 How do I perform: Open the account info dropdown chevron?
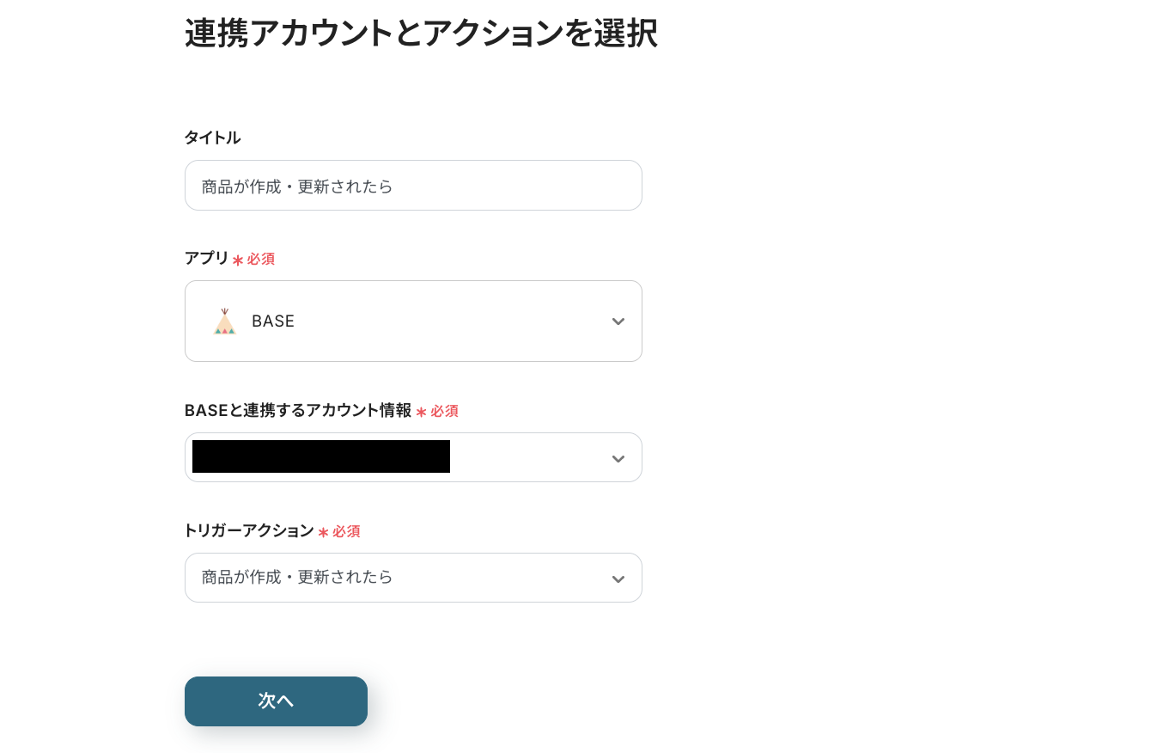[618, 458]
